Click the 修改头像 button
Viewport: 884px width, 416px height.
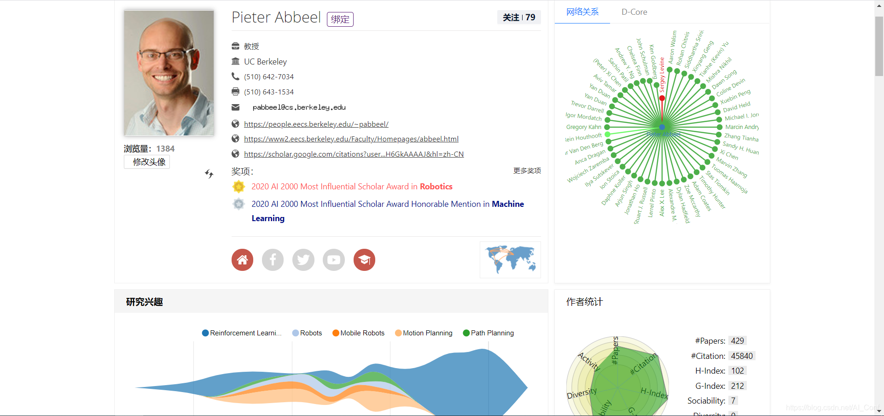pyautogui.click(x=147, y=162)
